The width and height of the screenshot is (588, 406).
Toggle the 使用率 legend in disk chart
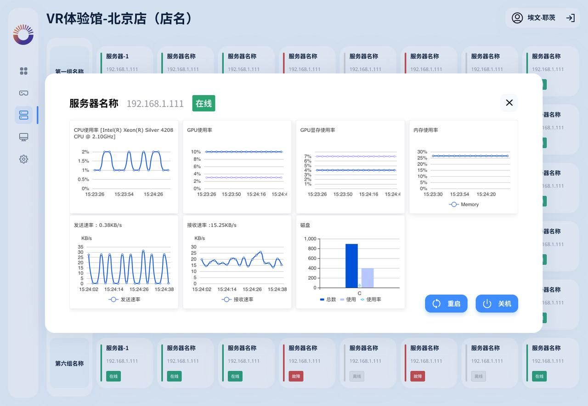(x=371, y=299)
